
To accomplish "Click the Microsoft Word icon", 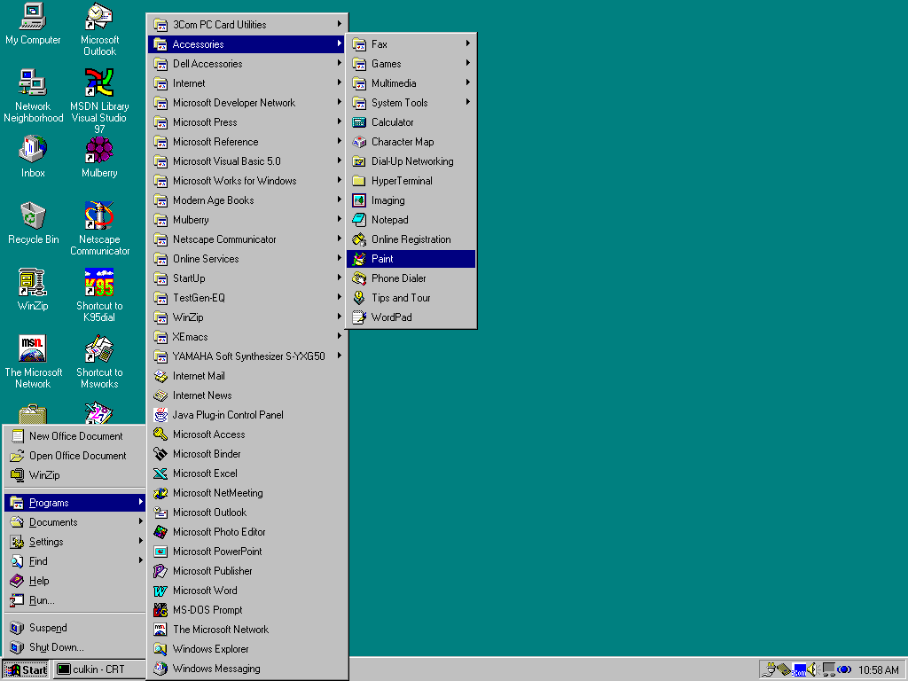I will (x=160, y=591).
